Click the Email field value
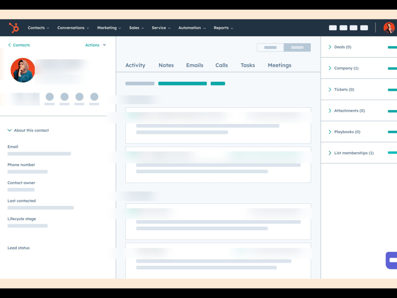This screenshot has width=397, height=298. (x=39, y=153)
